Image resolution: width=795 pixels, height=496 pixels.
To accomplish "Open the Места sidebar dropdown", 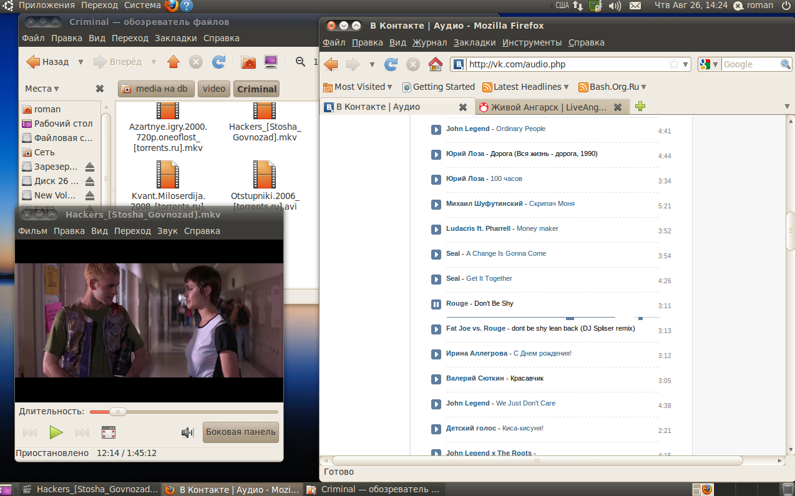I will point(42,89).
